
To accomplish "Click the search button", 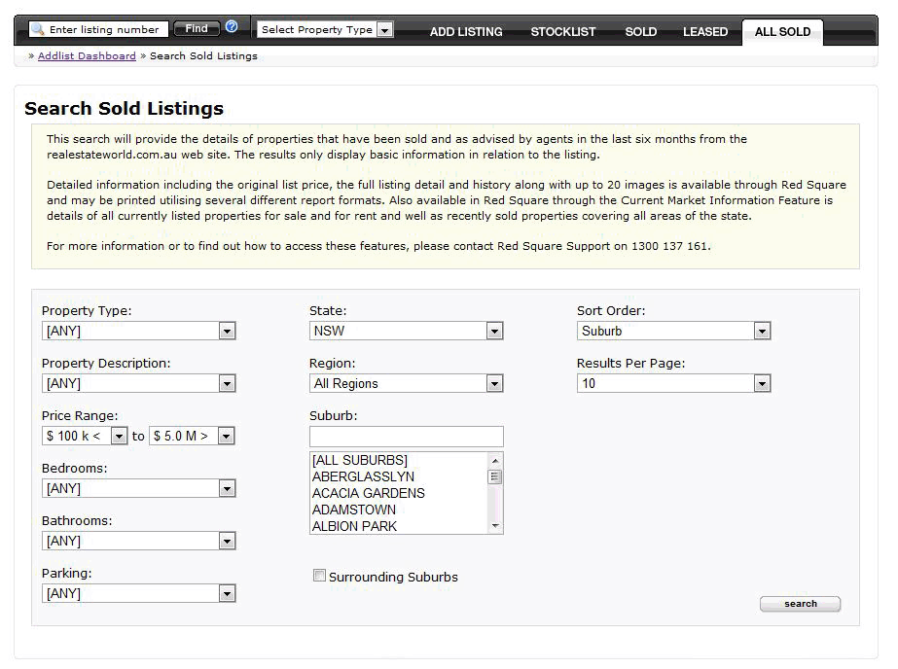I will (x=800, y=604).
